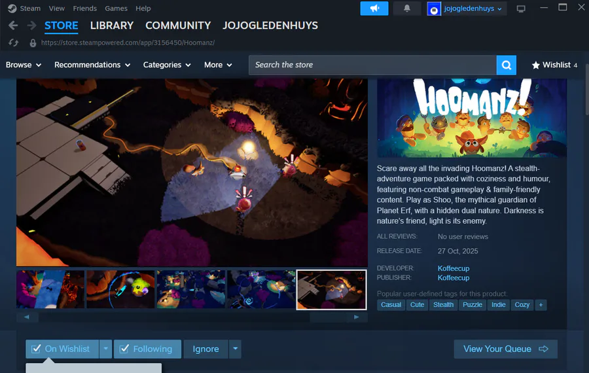Select the Cozy tag
The image size is (589, 373).
tap(522, 305)
